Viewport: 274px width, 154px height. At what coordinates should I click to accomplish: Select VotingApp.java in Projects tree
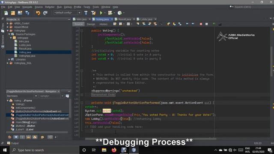point(27,56)
